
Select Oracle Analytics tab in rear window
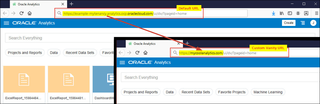pos(39,4)
